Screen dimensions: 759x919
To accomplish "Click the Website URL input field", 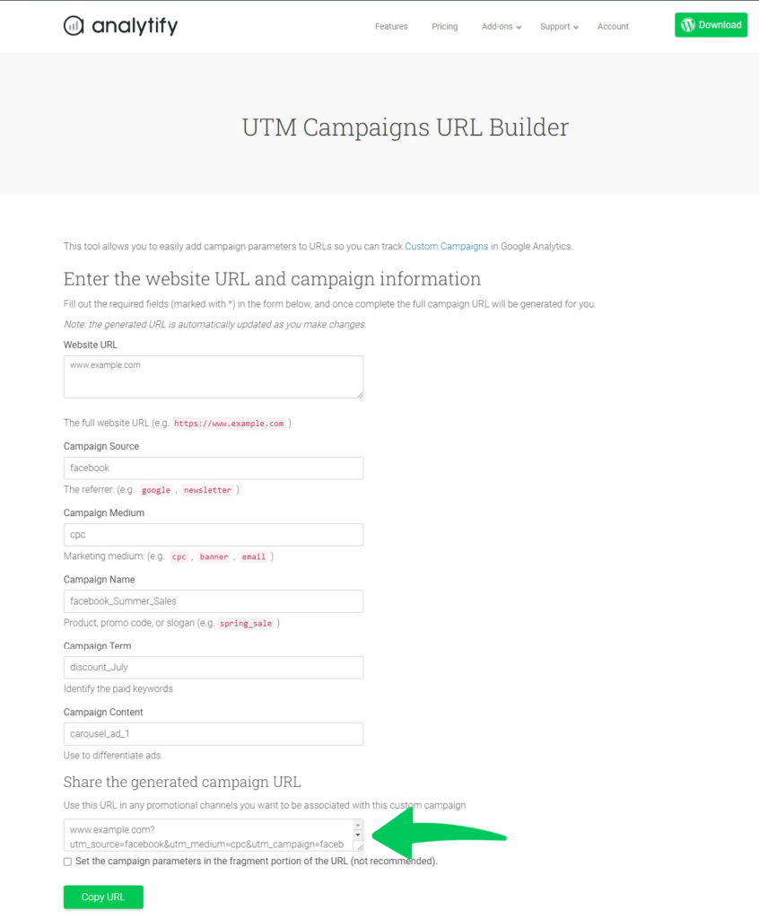I will [213, 376].
